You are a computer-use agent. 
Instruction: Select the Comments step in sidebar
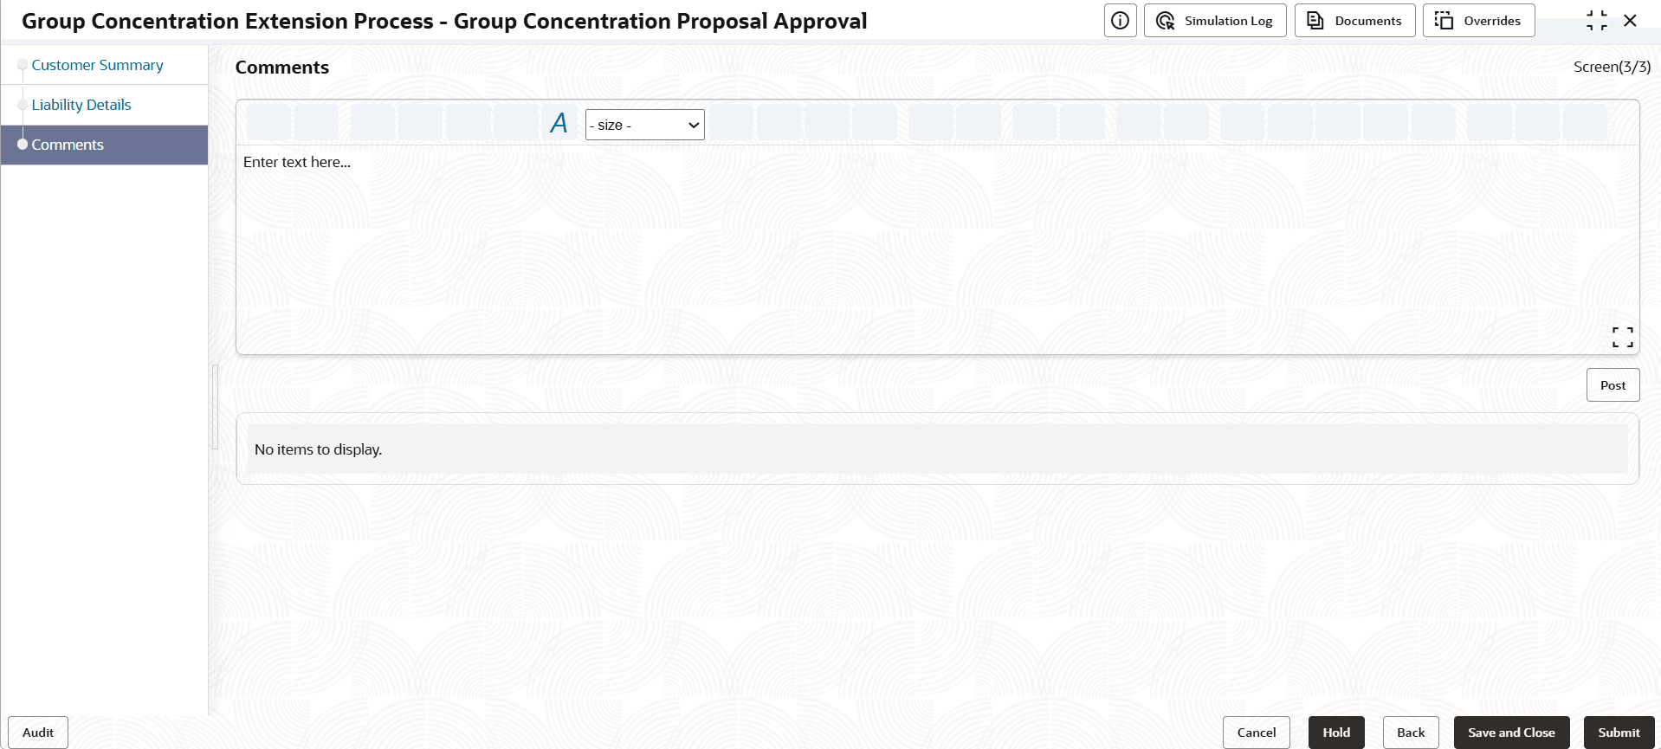point(104,145)
